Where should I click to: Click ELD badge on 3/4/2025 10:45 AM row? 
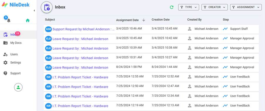pos(48,39)
